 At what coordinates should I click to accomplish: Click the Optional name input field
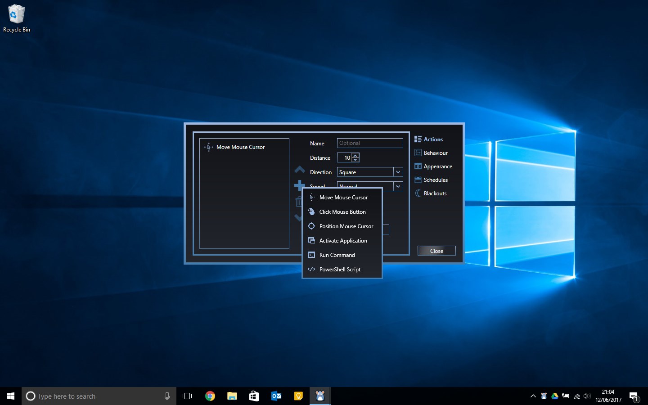pyautogui.click(x=369, y=143)
